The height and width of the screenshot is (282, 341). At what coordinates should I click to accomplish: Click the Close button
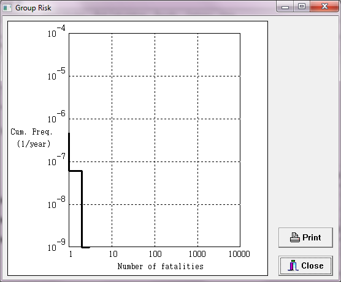pos(305,265)
